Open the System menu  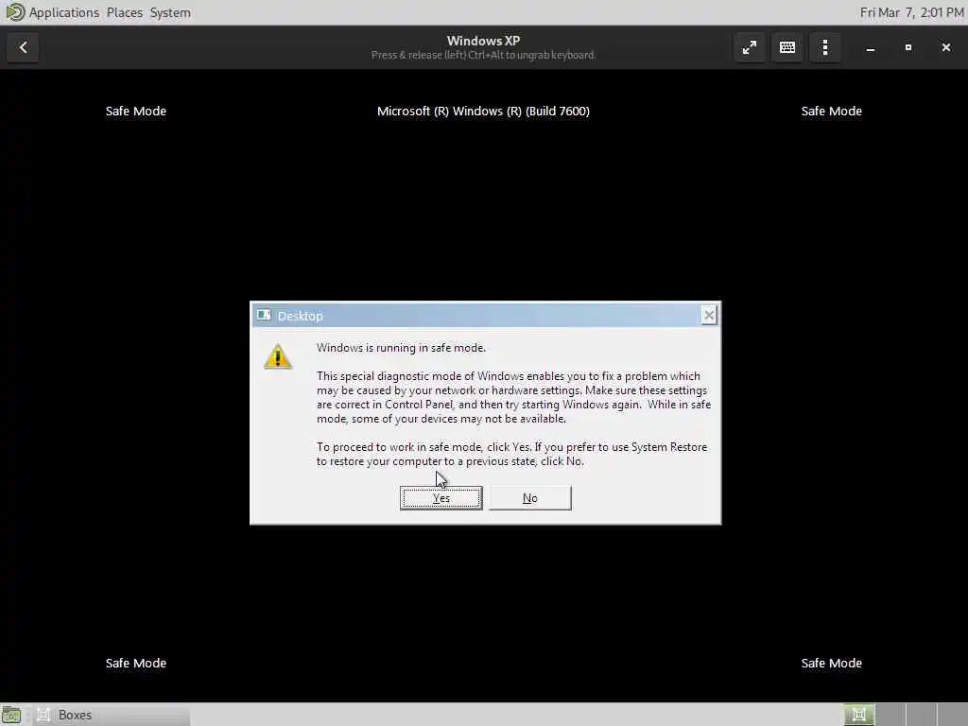pyautogui.click(x=170, y=12)
